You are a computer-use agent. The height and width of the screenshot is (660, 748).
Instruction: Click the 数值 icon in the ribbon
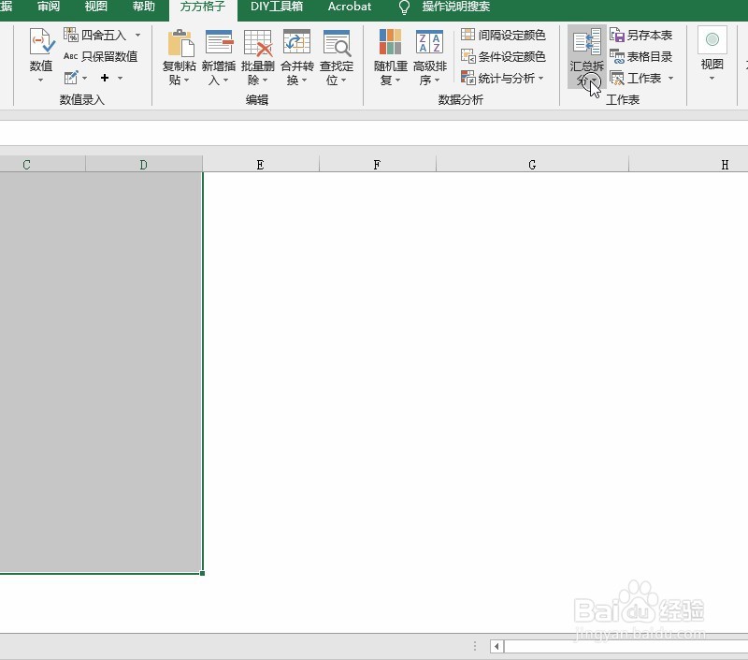pos(41,41)
